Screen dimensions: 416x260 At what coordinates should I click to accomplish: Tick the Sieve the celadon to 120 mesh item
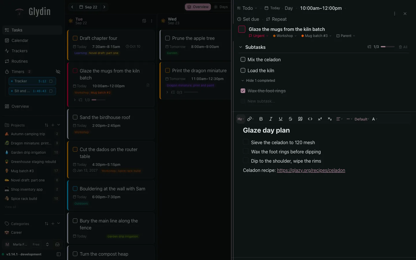point(246,142)
